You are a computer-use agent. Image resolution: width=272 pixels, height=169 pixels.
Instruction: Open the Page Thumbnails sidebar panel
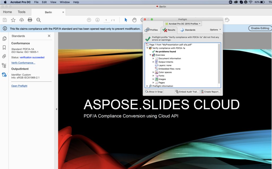click(4, 39)
